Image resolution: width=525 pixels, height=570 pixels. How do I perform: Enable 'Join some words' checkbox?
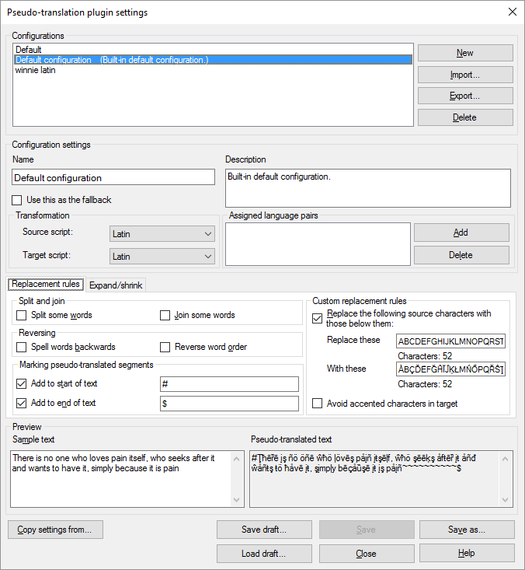(x=165, y=315)
